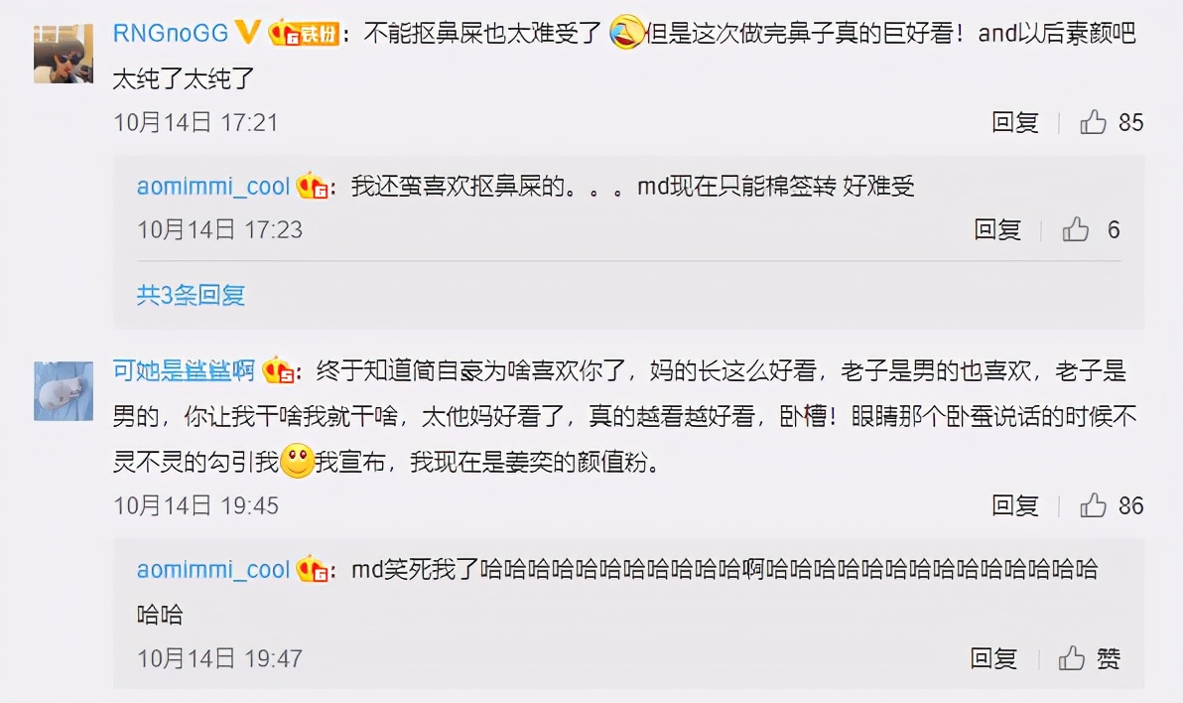
Task: Click 回复 under the 19:47 reply
Action: coord(993,657)
